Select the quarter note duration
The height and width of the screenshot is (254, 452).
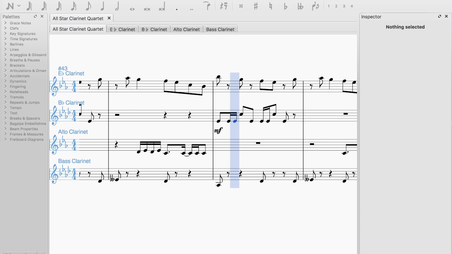pos(102,6)
